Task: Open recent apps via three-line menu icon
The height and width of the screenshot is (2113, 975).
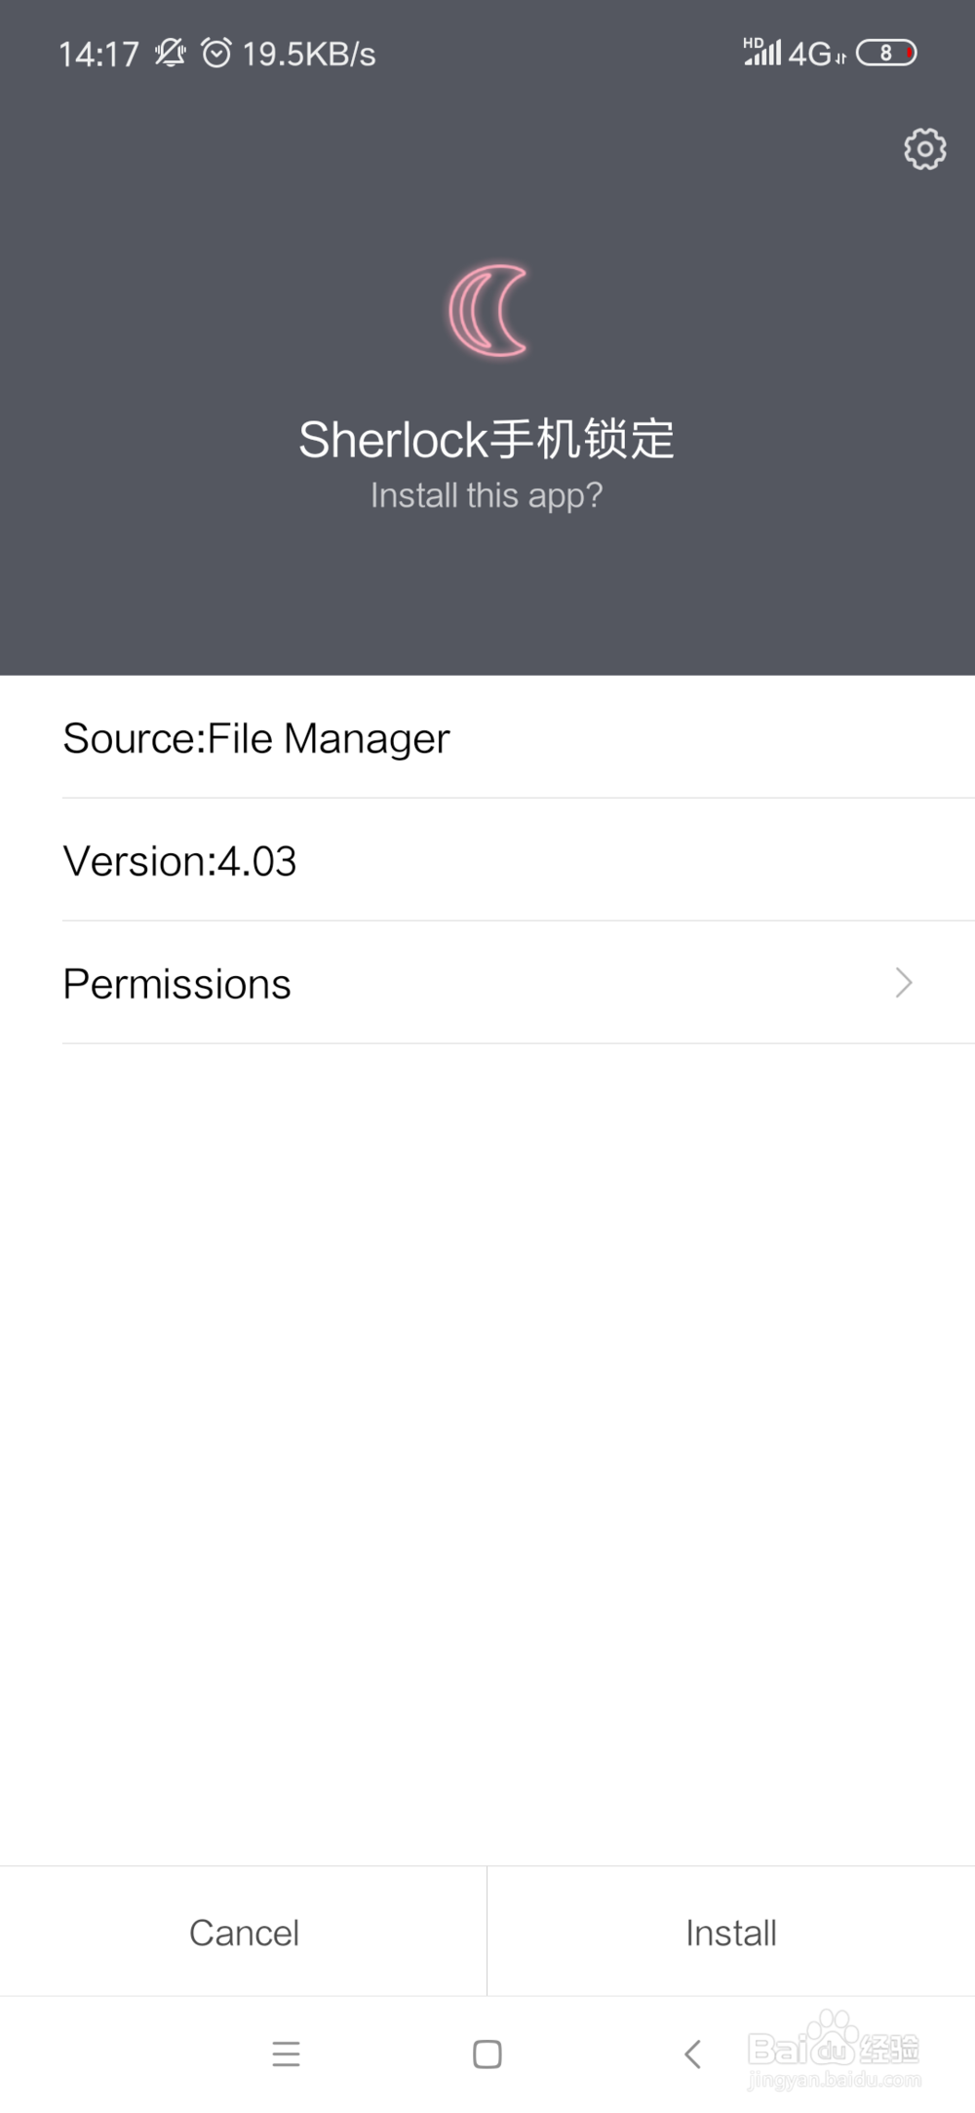Action: point(286,2054)
